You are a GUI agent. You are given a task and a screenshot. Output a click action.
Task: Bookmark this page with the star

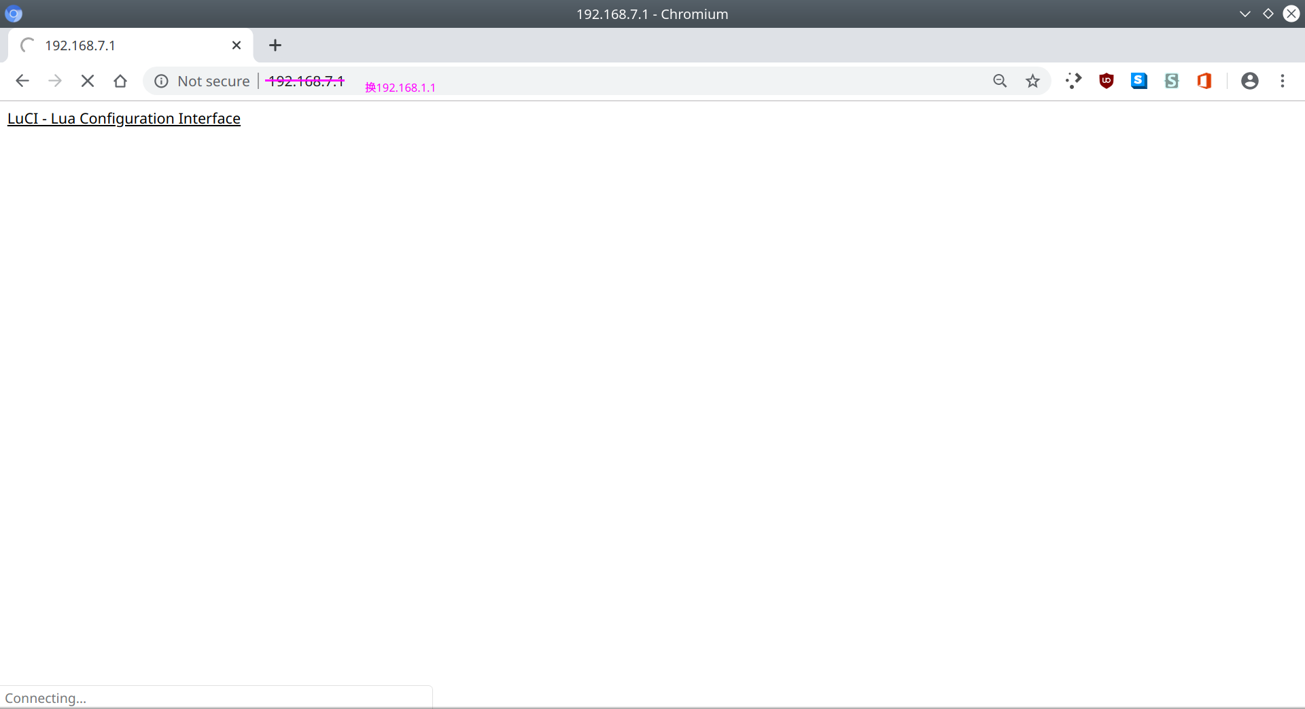tap(1032, 81)
